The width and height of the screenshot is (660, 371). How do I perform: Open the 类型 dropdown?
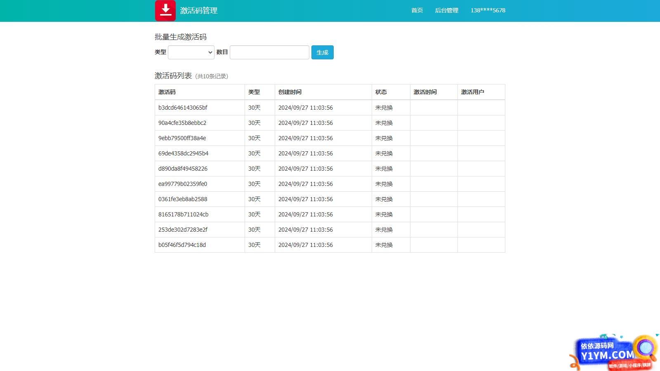click(191, 52)
